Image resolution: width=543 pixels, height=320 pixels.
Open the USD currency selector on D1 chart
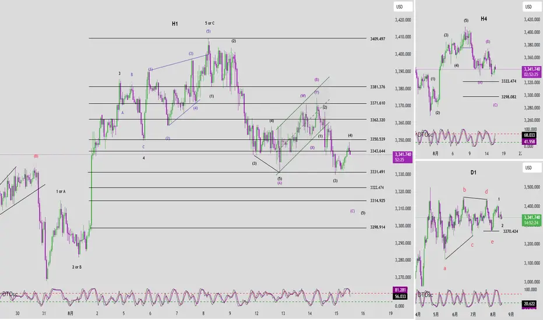[x=532, y=168]
